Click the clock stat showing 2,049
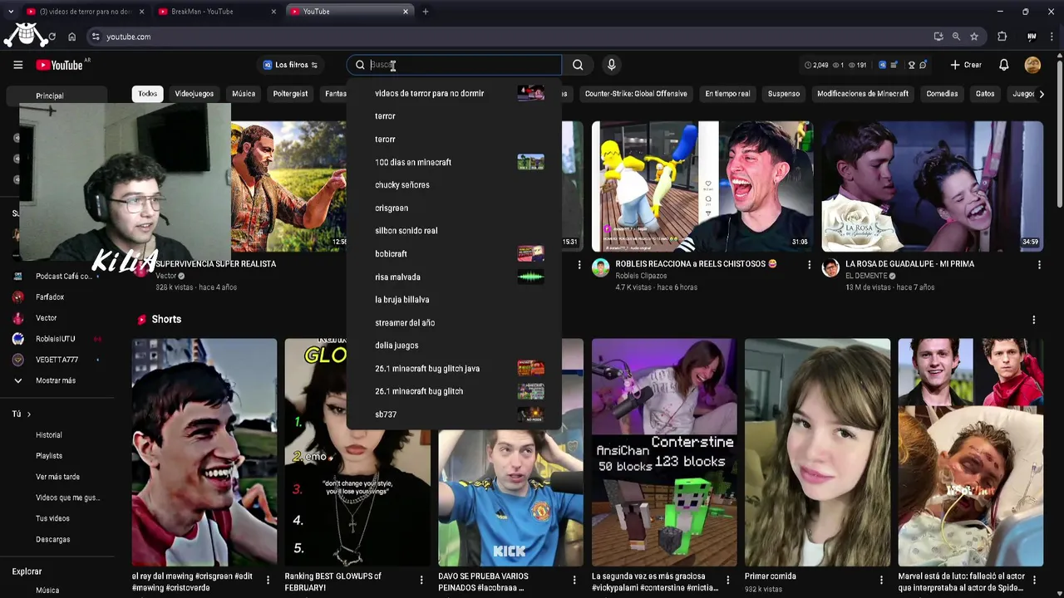 pyautogui.click(x=816, y=65)
